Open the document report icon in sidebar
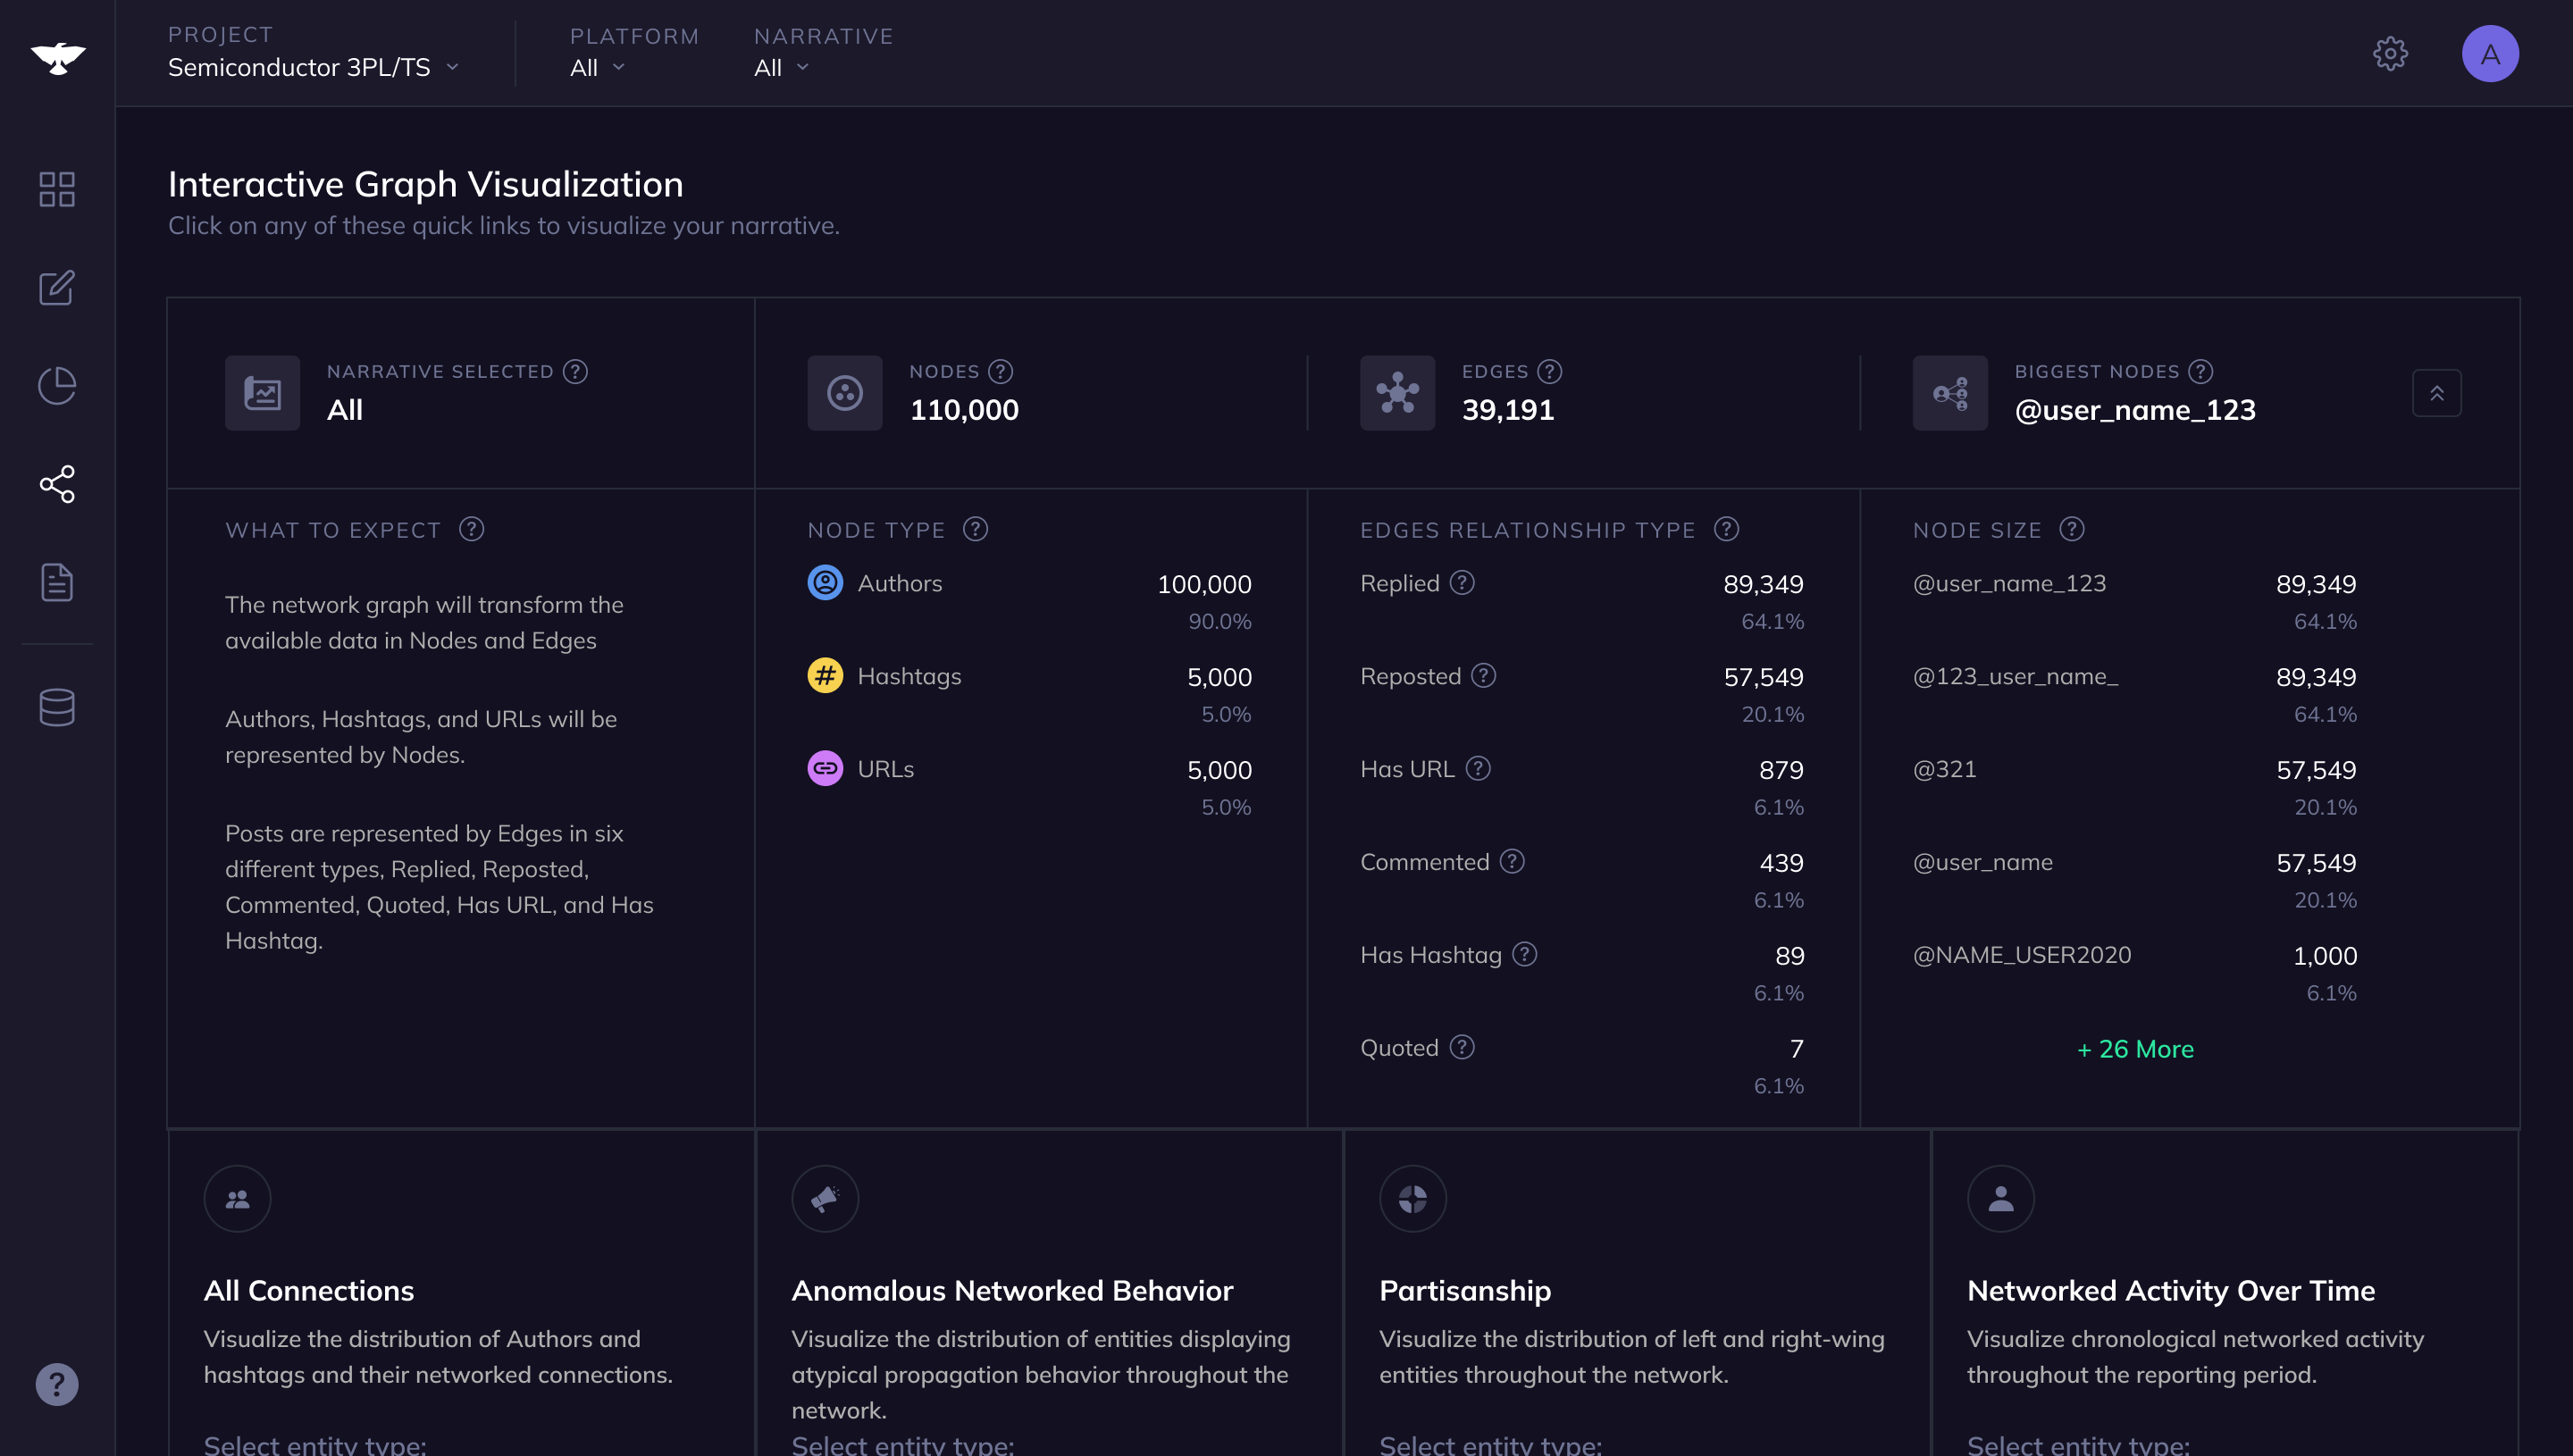Image resolution: width=2573 pixels, height=1456 pixels. point(57,582)
